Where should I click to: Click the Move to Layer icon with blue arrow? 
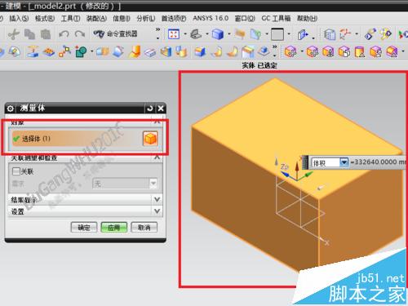click(x=303, y=34)
